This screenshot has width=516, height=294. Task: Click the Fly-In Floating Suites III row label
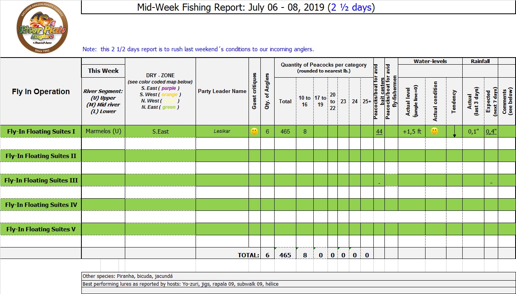(x=41, y=180)
